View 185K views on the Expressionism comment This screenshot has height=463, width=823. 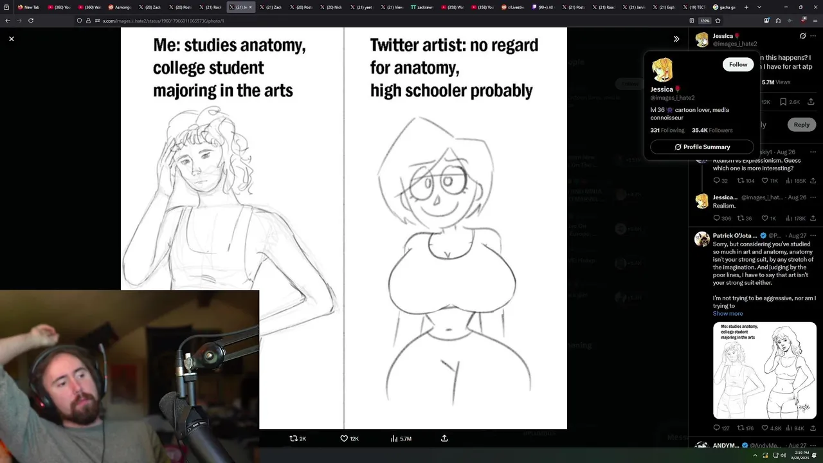click(796, 181)
